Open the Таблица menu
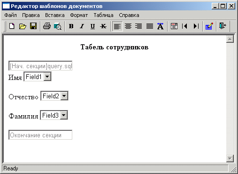Screen dimensions: 238x174 [x=103, y=15]
